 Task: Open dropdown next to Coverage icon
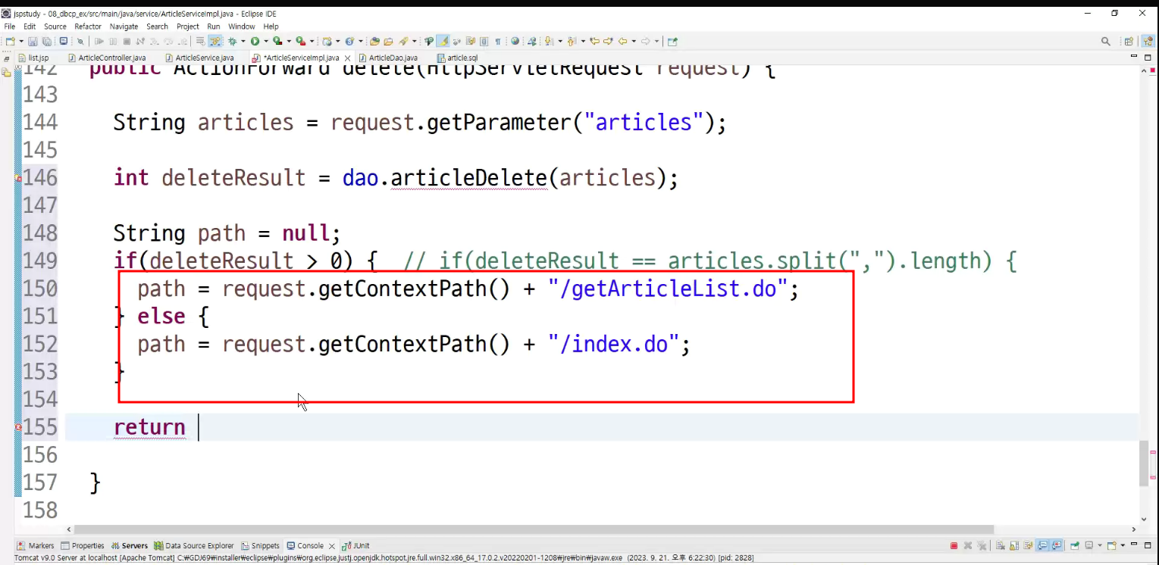tap(289, 41)
